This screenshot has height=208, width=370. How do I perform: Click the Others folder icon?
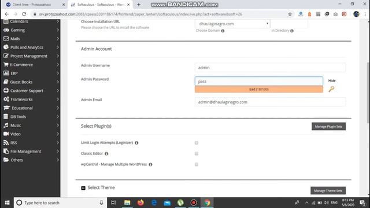pyautogui.click(x=6, y=160)
